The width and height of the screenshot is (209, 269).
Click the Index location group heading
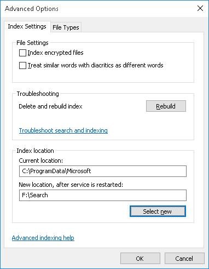(x=35, y=151)
